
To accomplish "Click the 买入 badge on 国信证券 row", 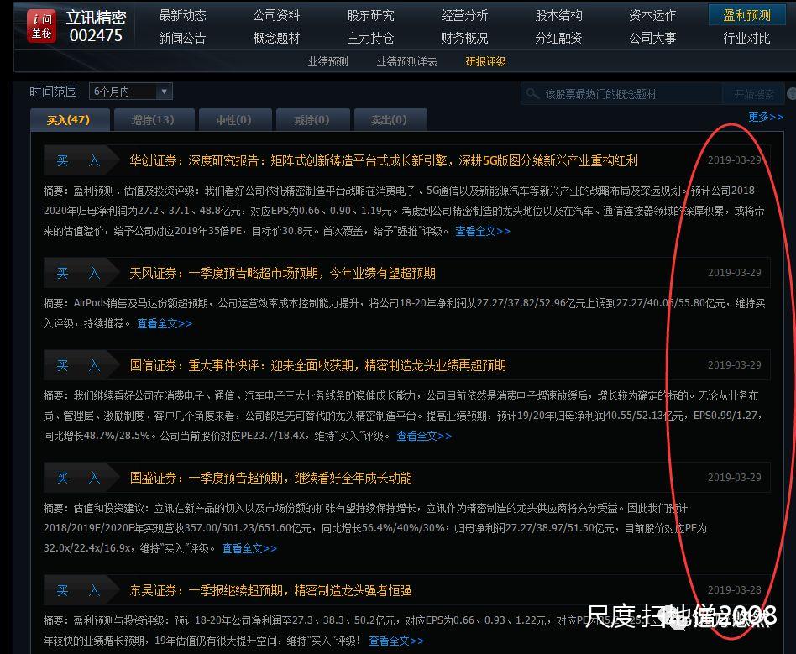I will tap(80, 365).
